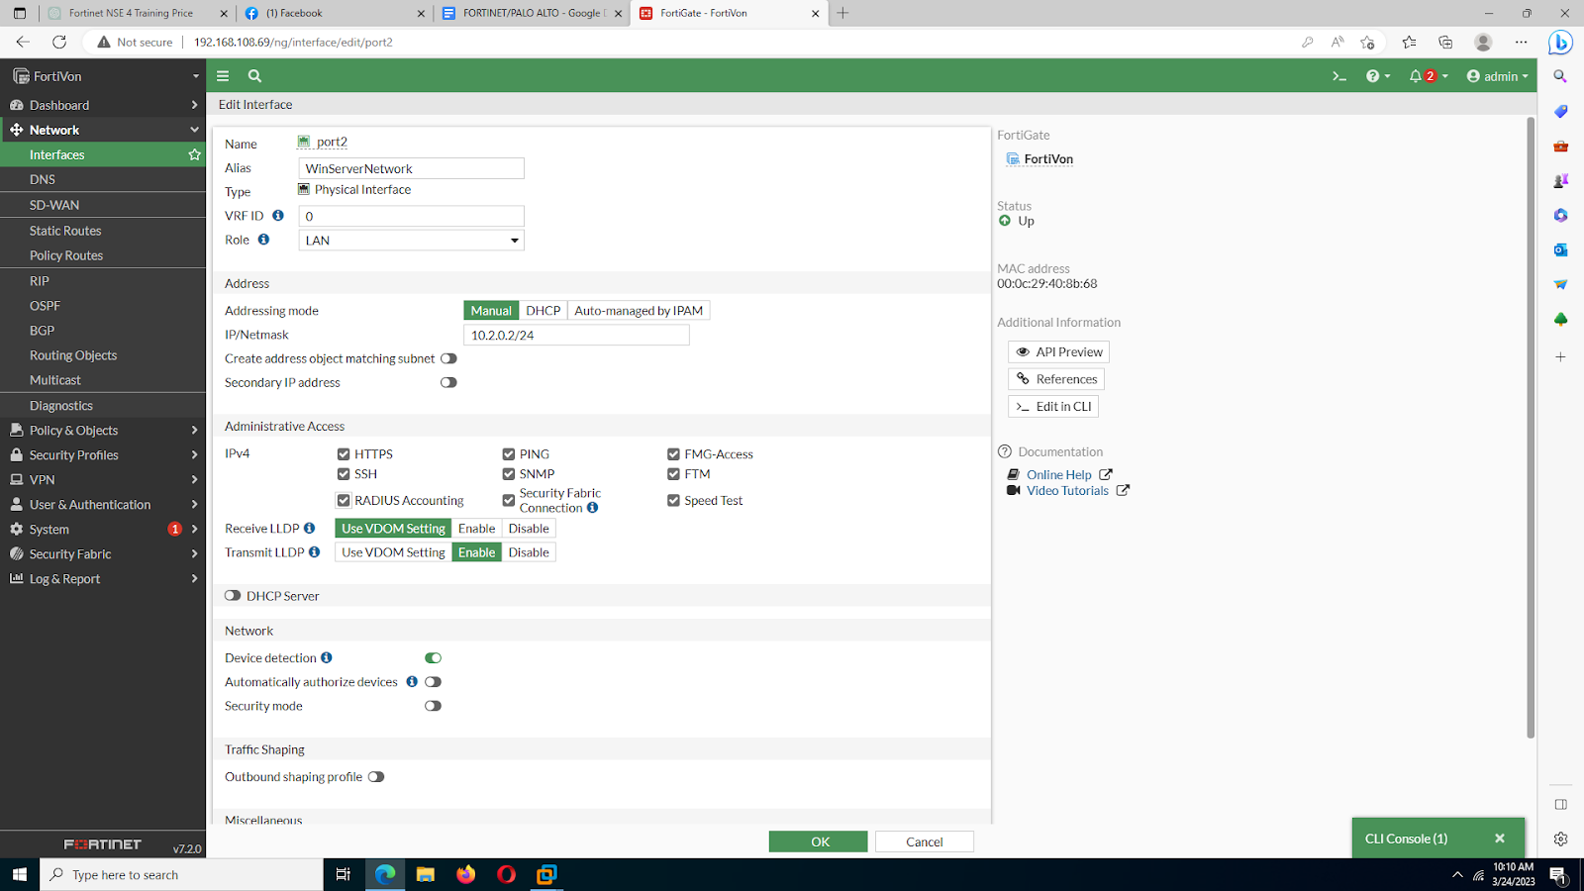The height and width of the screenshot is (891, 1584).
Task: Uncheck the PING checkbox
Action: pos(509,454)
